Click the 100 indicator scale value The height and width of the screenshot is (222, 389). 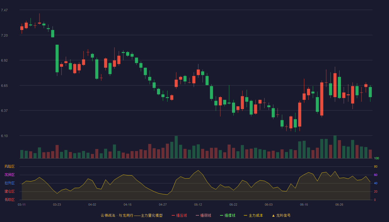point(376,158)
